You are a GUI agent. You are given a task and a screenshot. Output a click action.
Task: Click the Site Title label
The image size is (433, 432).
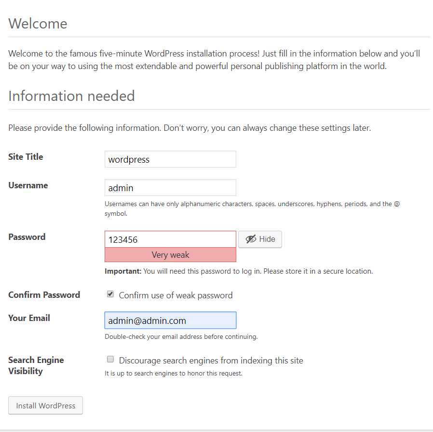coord(26,157)
